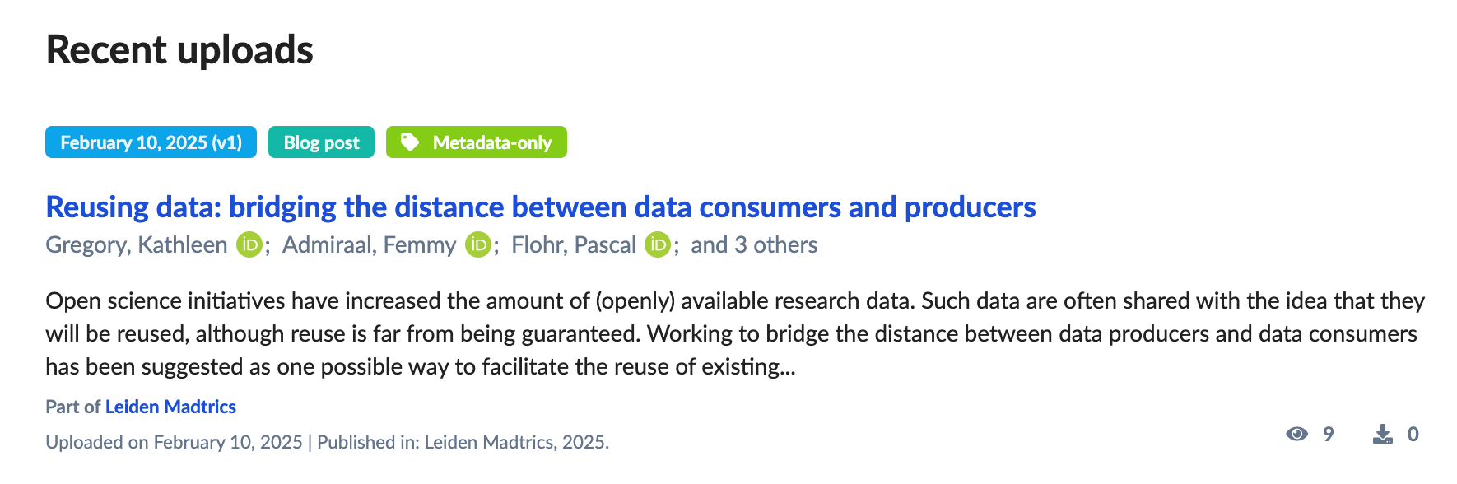Select author name Admiraal, Femmy
Image resolution: width=1457 pixels, height=484 pixels.
tap(369, 245)
